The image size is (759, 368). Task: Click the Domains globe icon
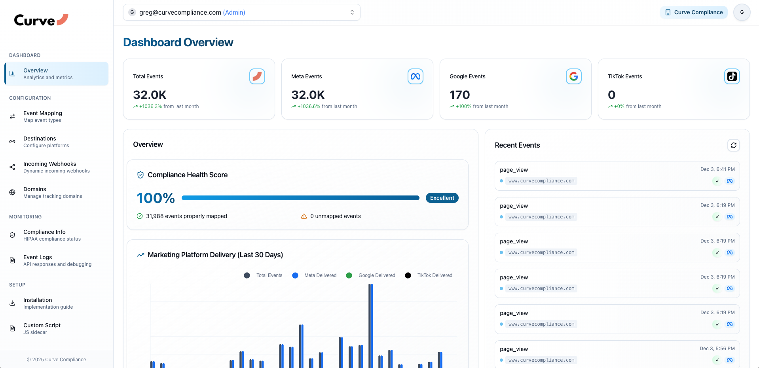pos(12,192)
